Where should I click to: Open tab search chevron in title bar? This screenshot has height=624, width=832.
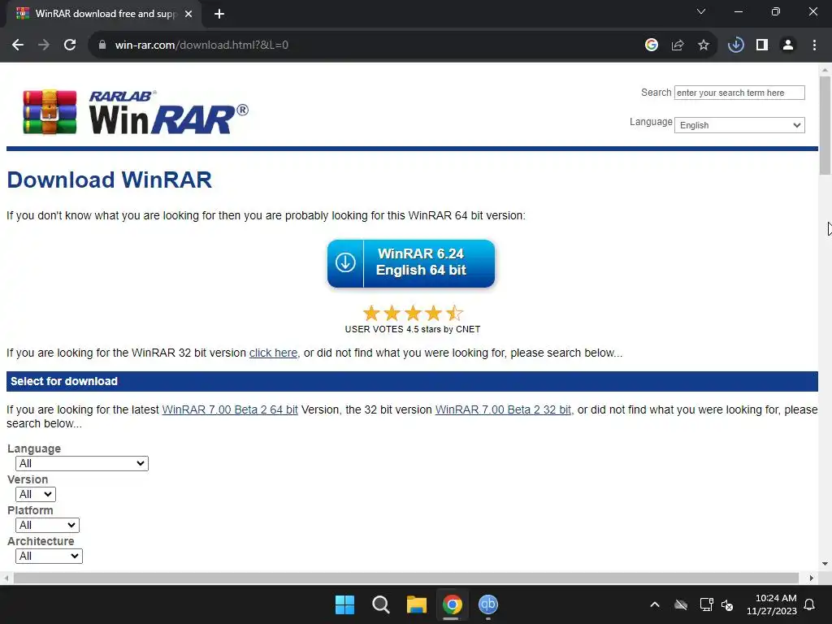(x=701, y=11)
